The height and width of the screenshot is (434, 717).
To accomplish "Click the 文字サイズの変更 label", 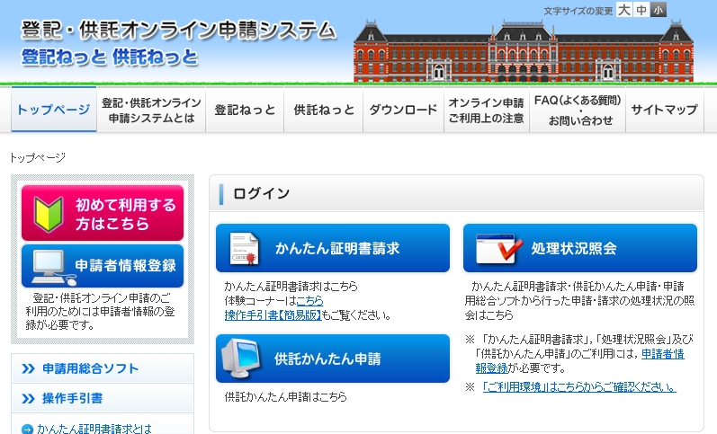I will click(x=578, y=11).
